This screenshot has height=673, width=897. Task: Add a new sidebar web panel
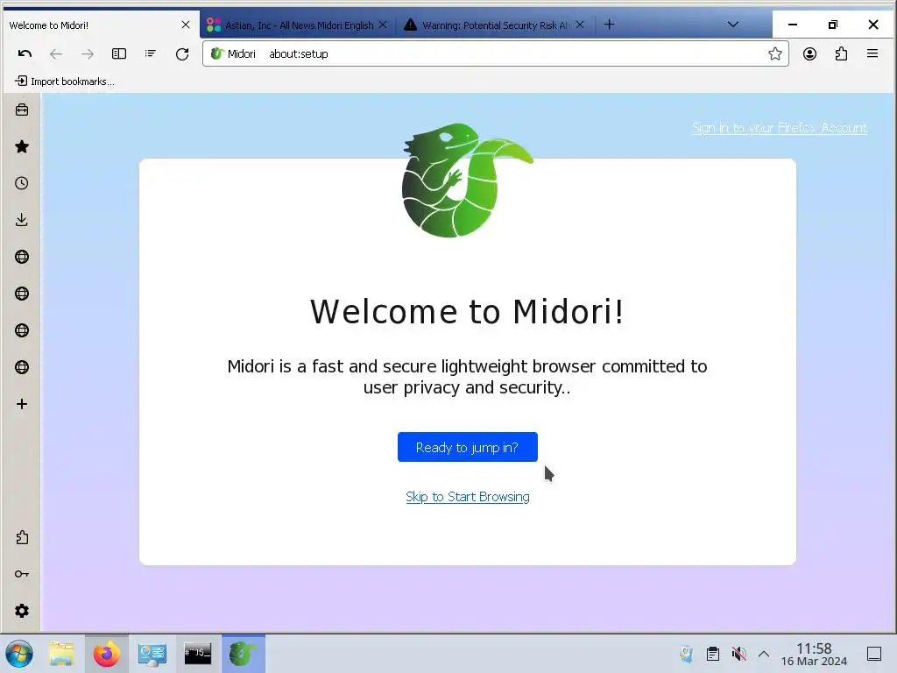(x=22, y=404)
